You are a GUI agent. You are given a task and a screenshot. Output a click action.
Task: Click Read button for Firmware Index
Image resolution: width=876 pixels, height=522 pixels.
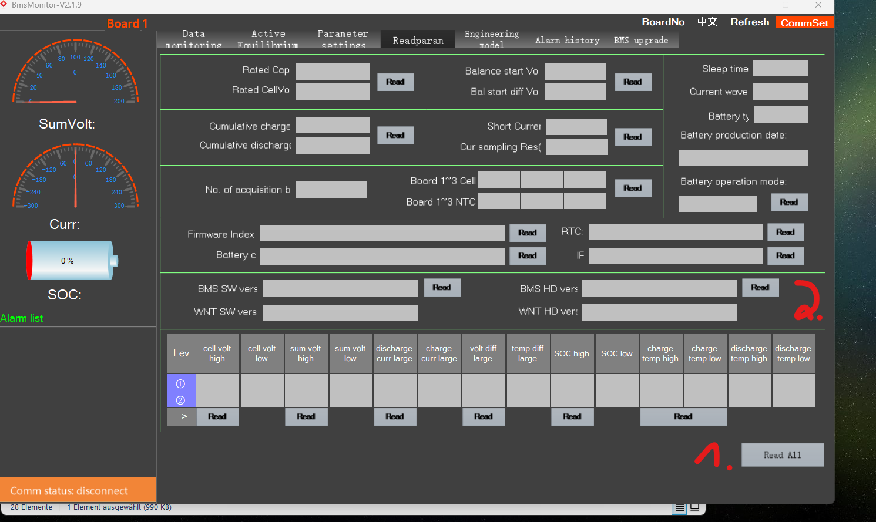(x=527, y=233)
